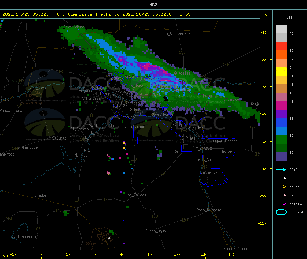The image size is (307, 259).
Task: Click the green 30 dBZ legend swatch
Action: click(281, 140)
